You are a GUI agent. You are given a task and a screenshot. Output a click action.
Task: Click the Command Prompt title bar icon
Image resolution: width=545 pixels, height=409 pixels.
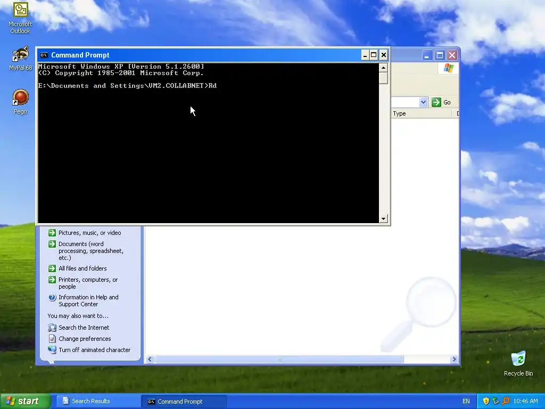(x=44, y=55)
